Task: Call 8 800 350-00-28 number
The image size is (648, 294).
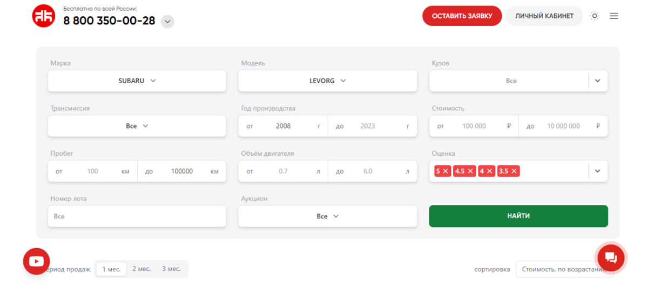Action: pyautogui.click(x=109, y=21)
